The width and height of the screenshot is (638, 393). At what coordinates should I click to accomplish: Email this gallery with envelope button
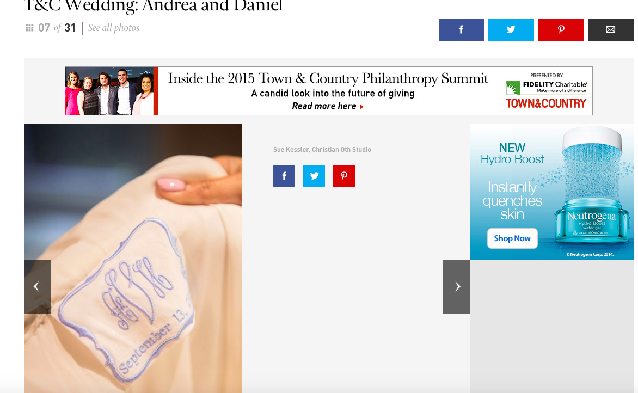point(610,30)
